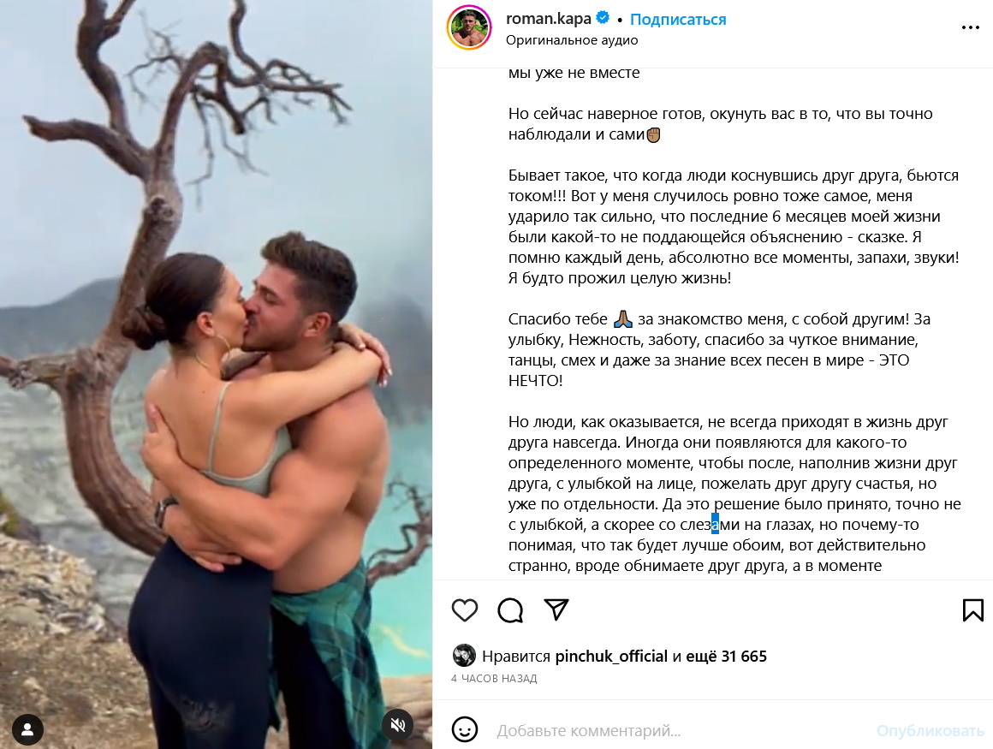Image resolution: width=993 pixels, height=749 pixels.
Task: View the list of ещё 31 665 likes
Action: 727,656
